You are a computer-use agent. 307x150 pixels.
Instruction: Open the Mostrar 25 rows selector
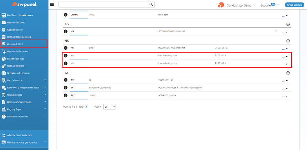[x=109, y=107]
